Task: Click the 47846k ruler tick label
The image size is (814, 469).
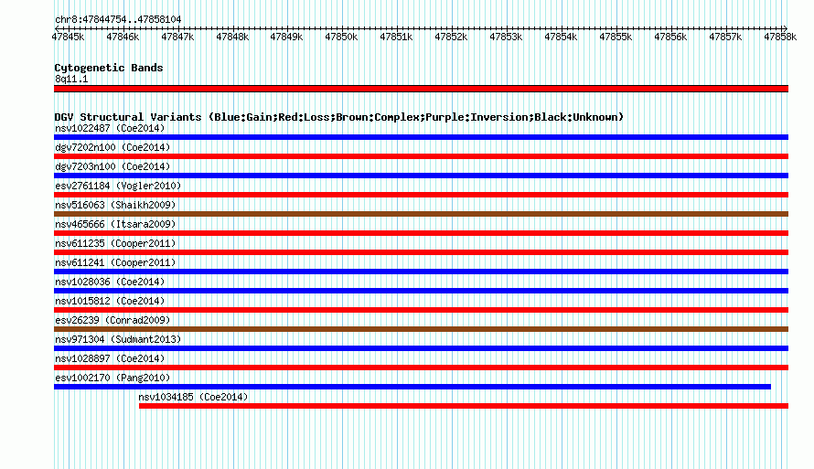Action: point(123,37)
